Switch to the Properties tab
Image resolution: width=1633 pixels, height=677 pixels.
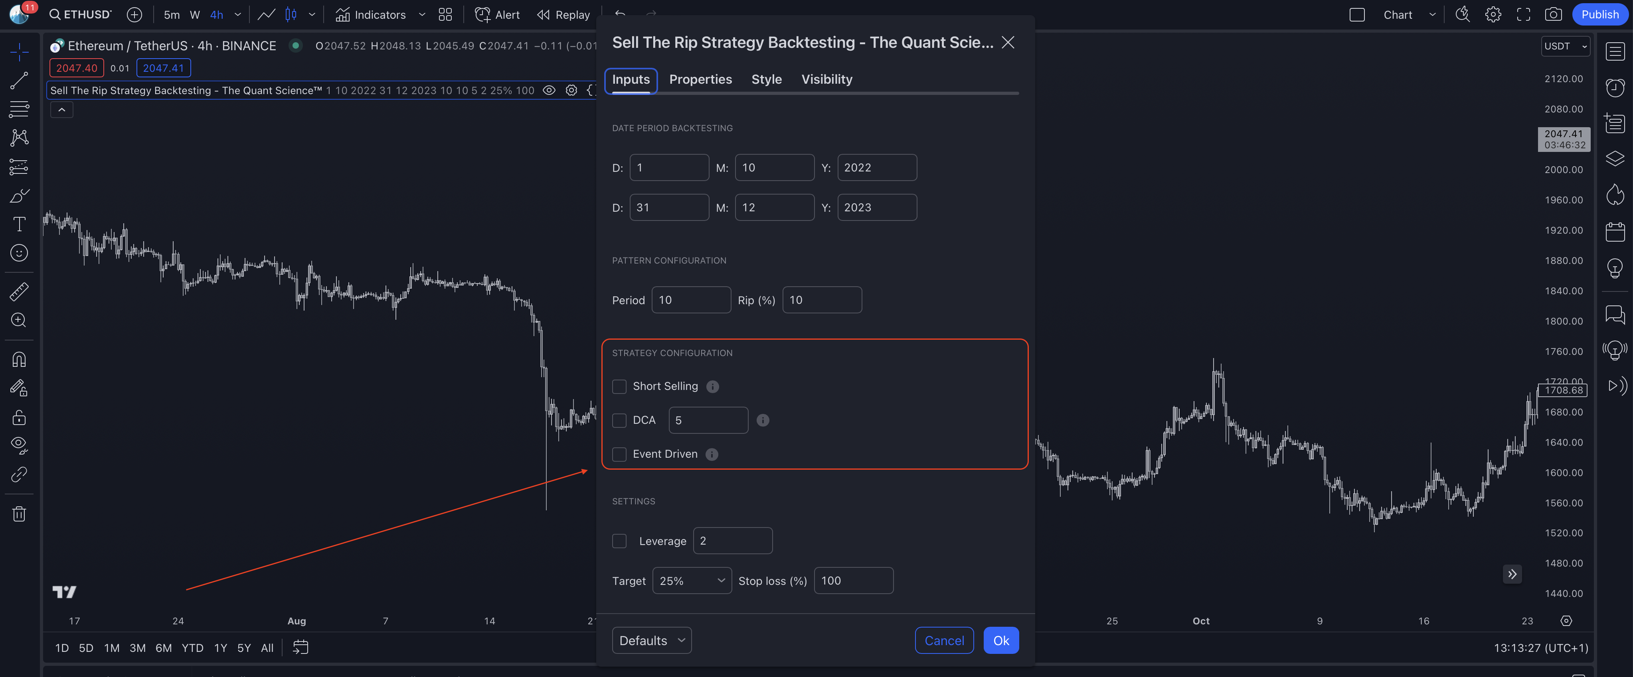700,79
